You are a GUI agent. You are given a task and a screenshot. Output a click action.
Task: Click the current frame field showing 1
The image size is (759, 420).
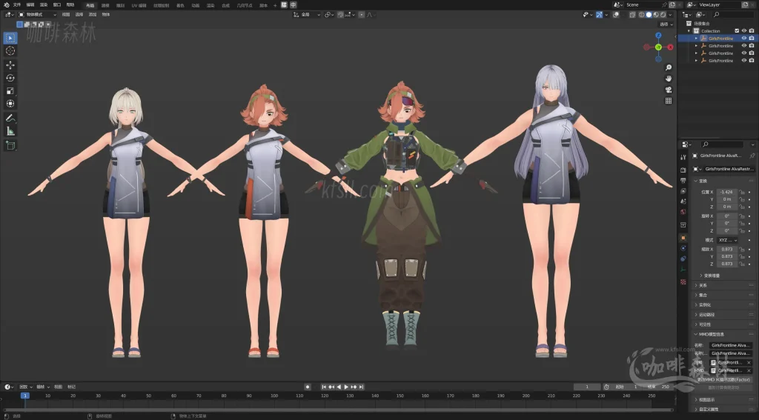pos(587,387)
